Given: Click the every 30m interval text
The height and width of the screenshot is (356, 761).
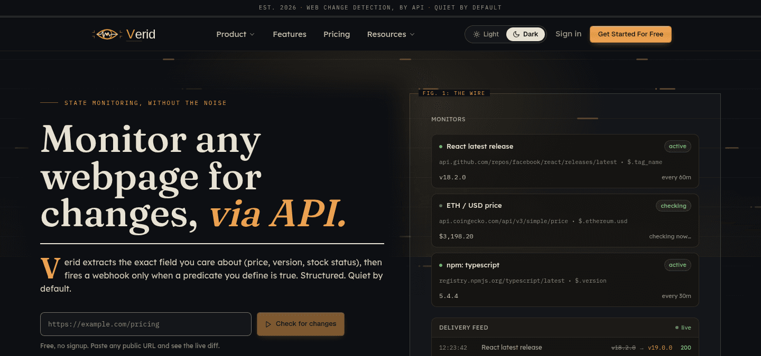Looking at the screenshot, I should [676, 296].
